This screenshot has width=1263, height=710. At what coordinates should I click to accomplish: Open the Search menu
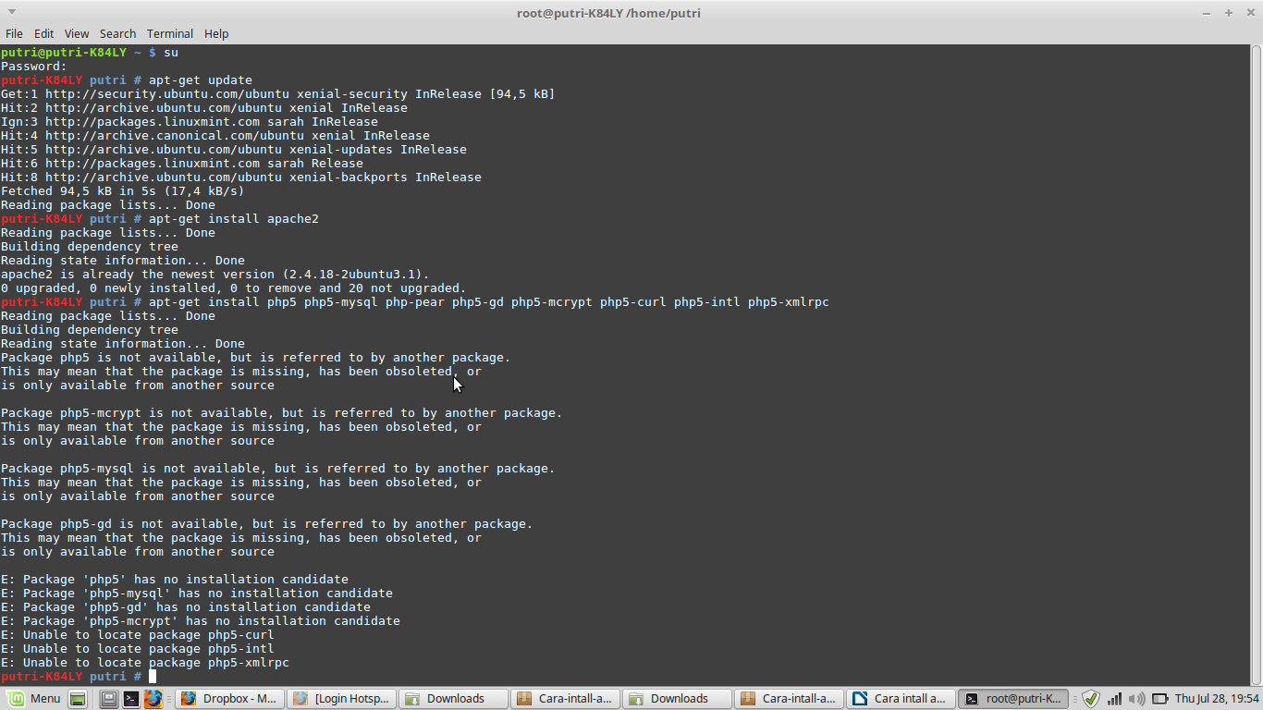click(x=117, y=33)
